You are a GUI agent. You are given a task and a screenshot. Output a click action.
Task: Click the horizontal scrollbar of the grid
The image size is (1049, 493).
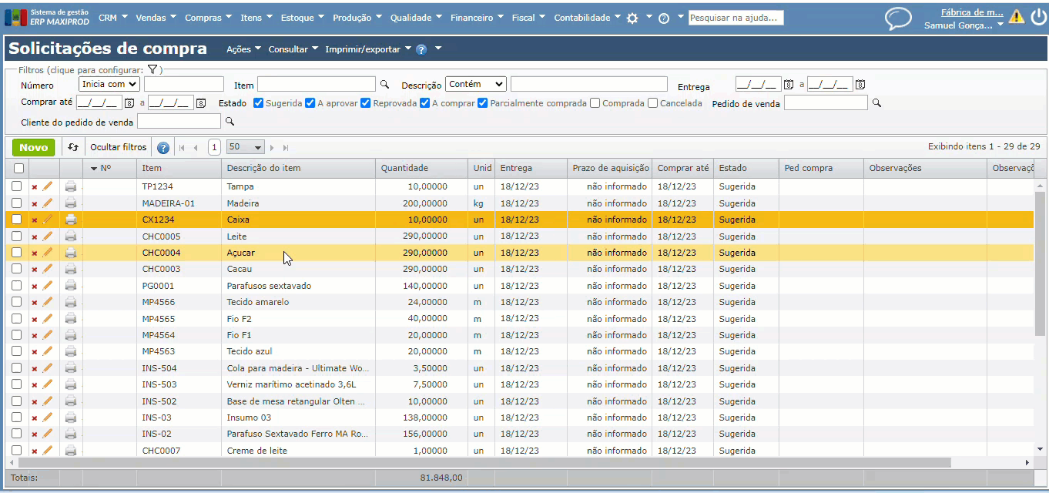coord(493,462)
